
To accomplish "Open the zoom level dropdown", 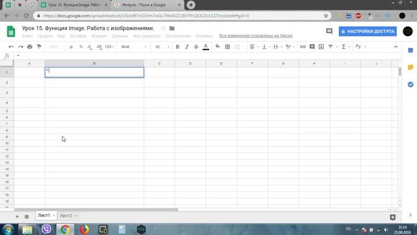I will (56, 46).
